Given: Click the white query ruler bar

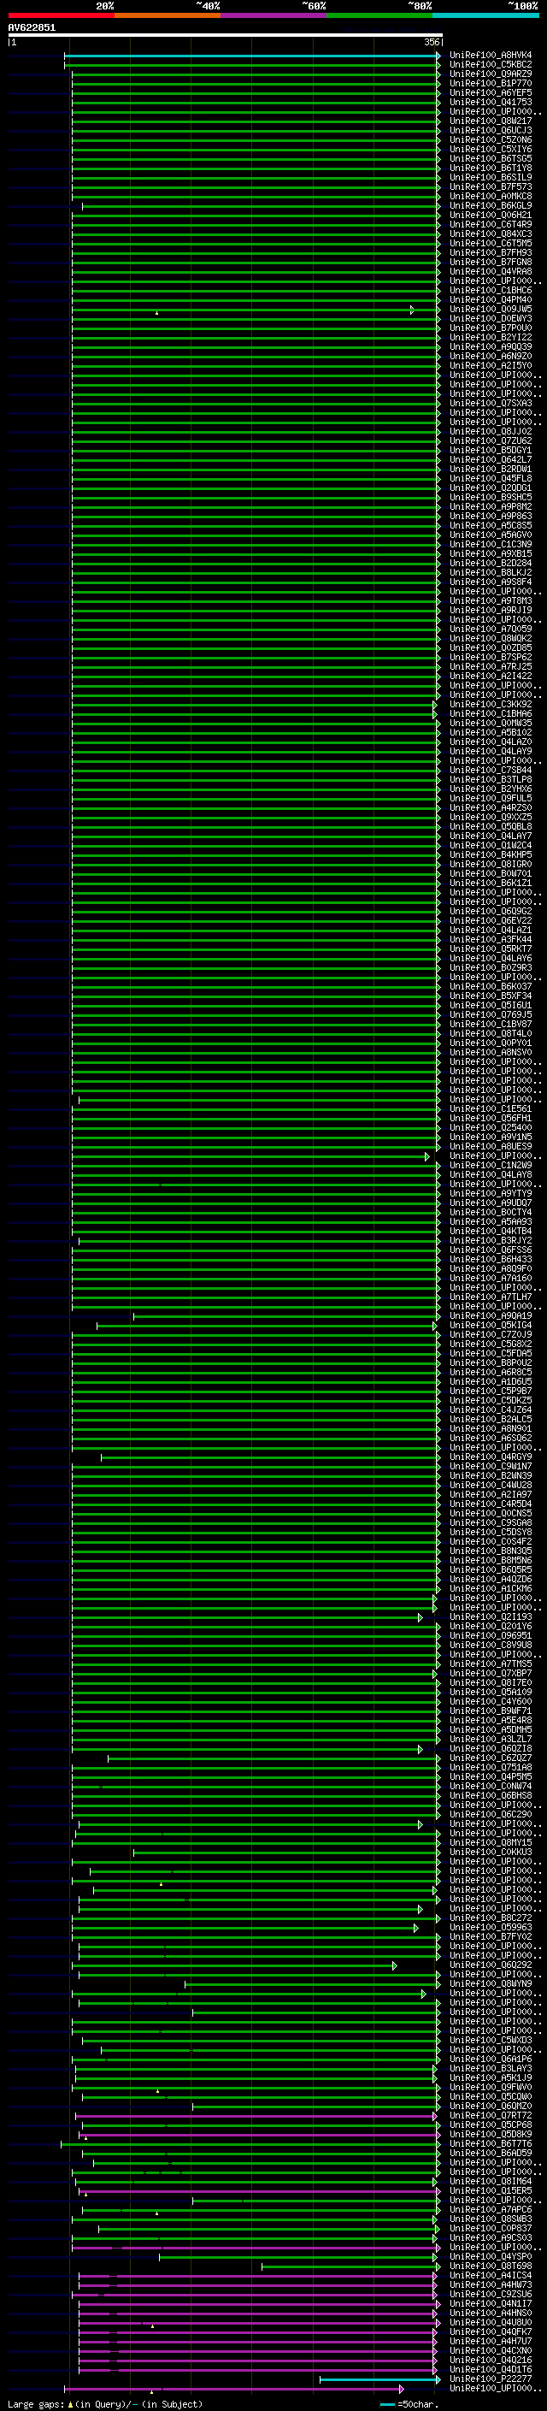Looking at the screenshot, I should click(225, 36).
